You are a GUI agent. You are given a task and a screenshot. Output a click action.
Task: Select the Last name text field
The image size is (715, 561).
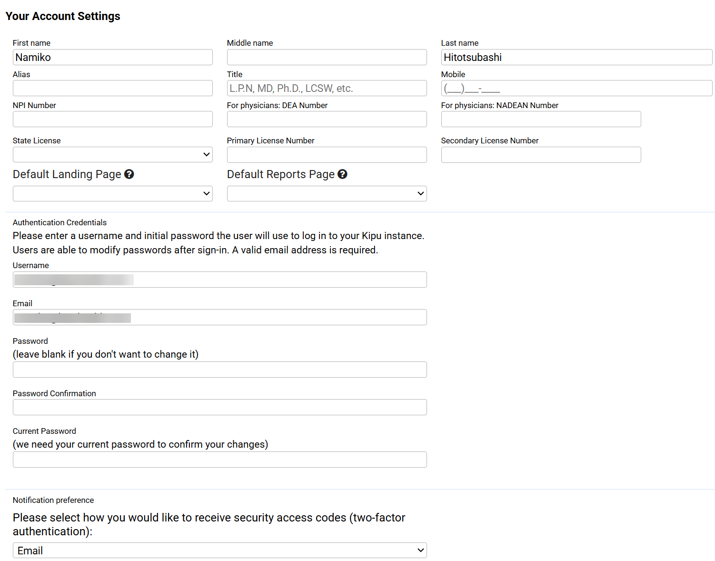pyautogui.click(x=576, y=57)
